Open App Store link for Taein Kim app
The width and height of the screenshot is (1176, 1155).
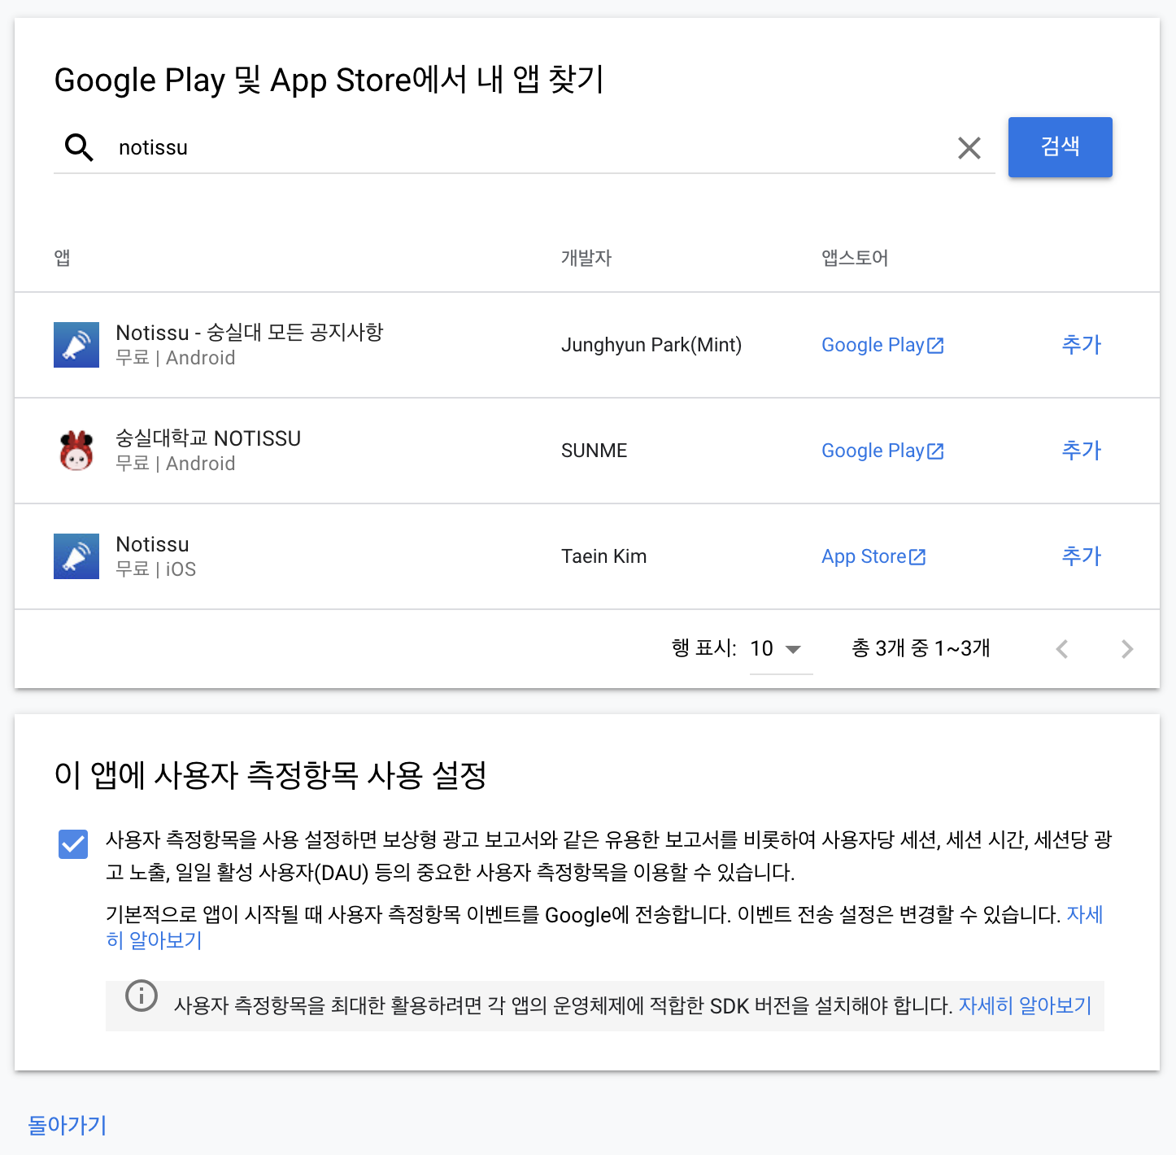(x=873, y=556)
